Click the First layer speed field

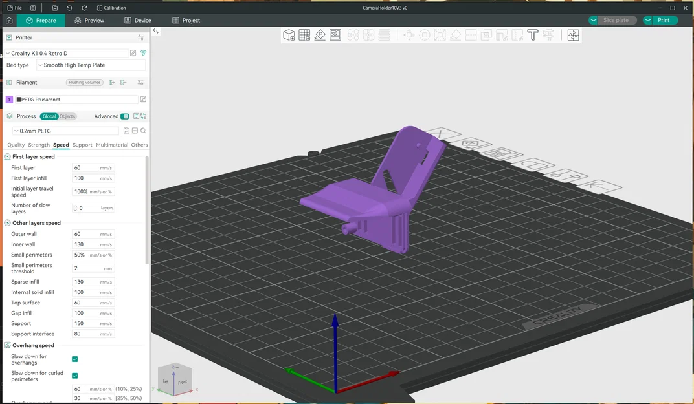point(93,168)
